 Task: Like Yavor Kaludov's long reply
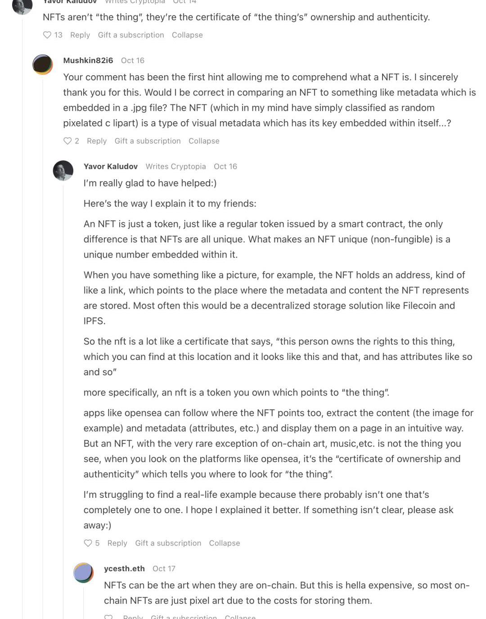coord(88,543)
